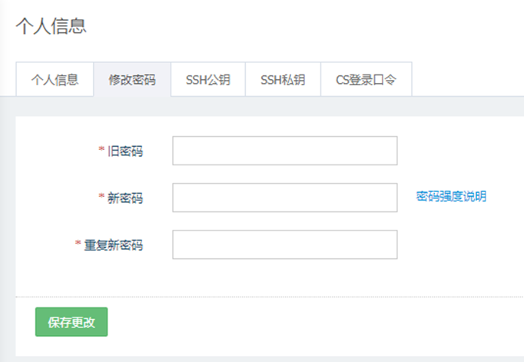Focus the 重复新密码 input box

pos(284,244)
